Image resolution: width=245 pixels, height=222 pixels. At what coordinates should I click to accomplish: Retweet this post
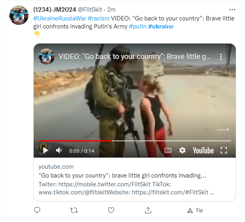pos(74,210)
